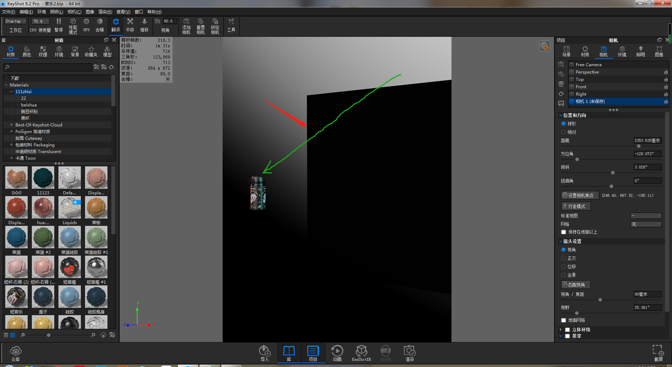
Task: Expand the Best-Of-Keyshot-Cloud material group
Action: 11,125
